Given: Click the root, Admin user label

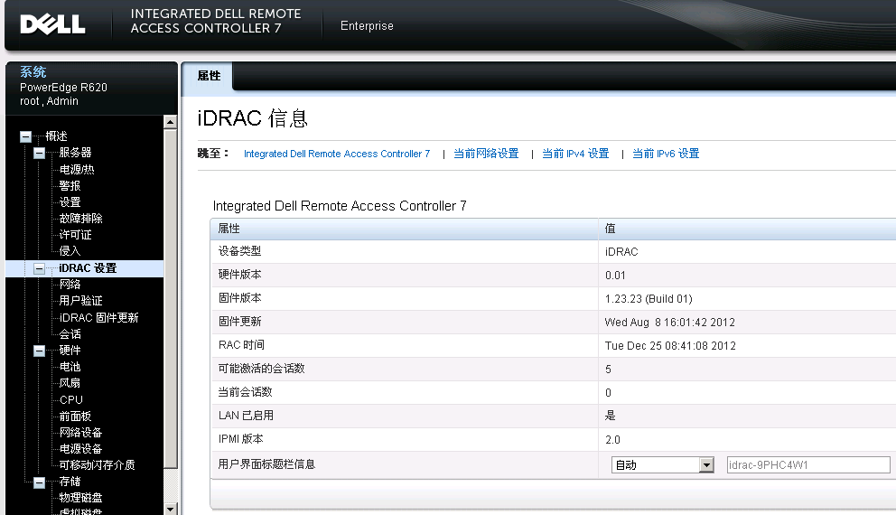Looking at the screenshot, I should [x=49, y=101].
